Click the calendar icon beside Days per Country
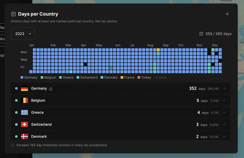Image resolution: width=244 pixels, height=158 pixels. pos(14,14)
